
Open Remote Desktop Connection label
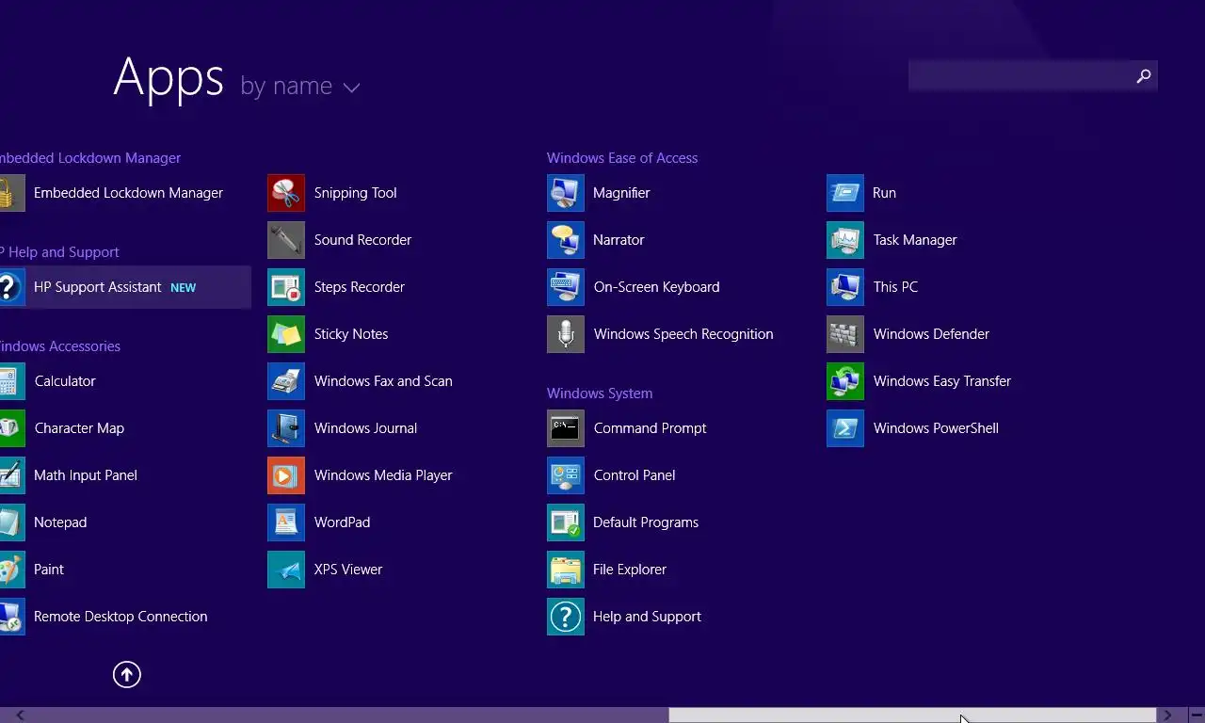tap(120, 617)
